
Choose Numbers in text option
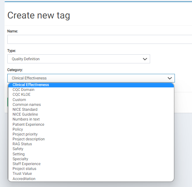coord(91,119)
